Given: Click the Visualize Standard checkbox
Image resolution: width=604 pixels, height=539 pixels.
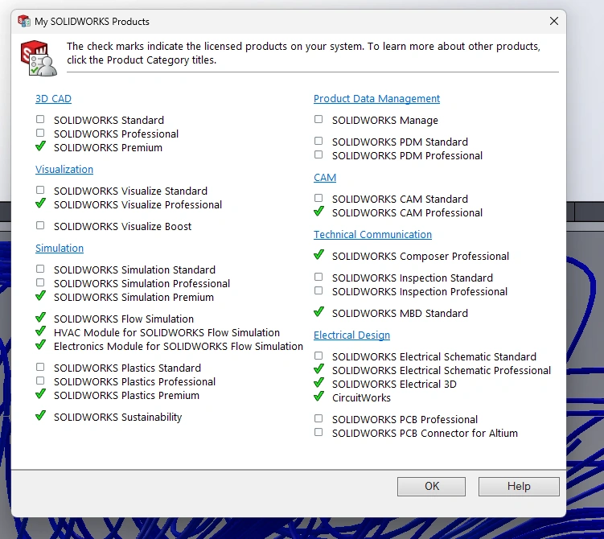Looking at the screenshot, I should coord(40,190).
